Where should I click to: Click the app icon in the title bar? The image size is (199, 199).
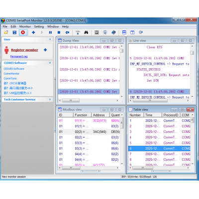click(3, 20)
